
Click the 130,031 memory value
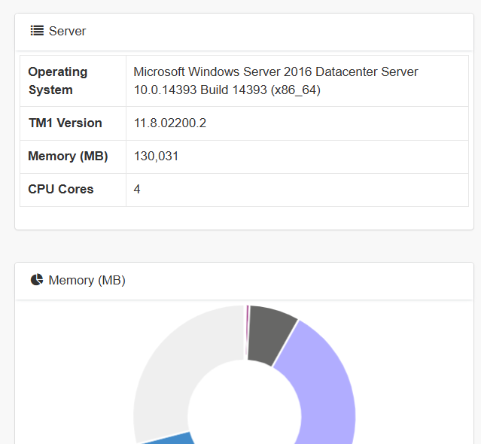tap(156, 156)
